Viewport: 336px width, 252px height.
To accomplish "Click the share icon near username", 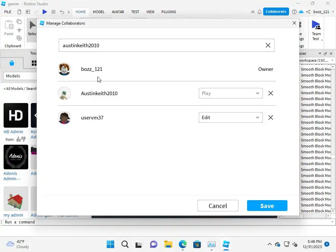I will click(x=308, y=12).
